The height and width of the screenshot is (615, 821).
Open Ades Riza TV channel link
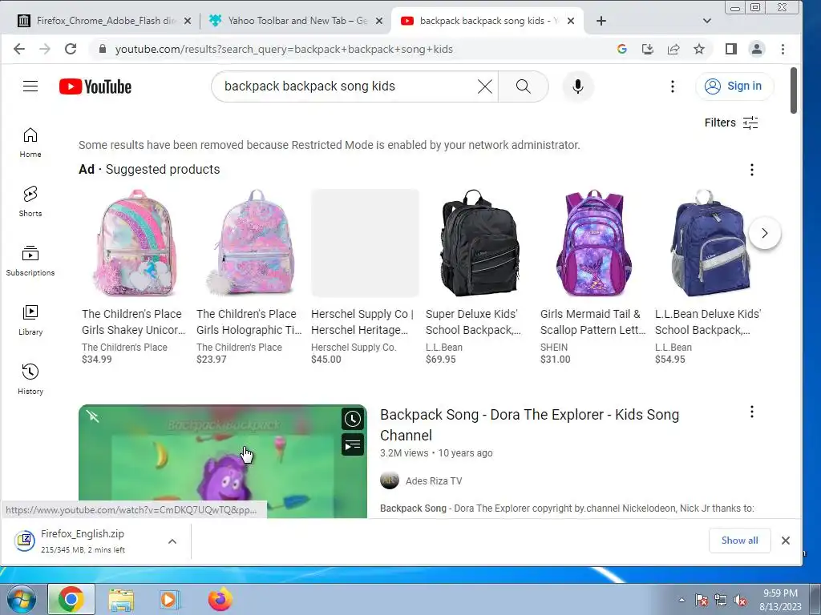[x=434, y=481]
